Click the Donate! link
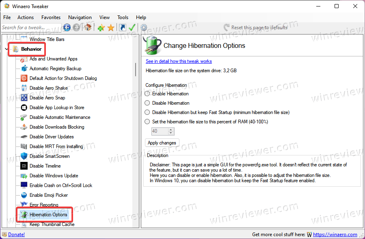Viewport: 365px width, 239px height. pos(17,235)
